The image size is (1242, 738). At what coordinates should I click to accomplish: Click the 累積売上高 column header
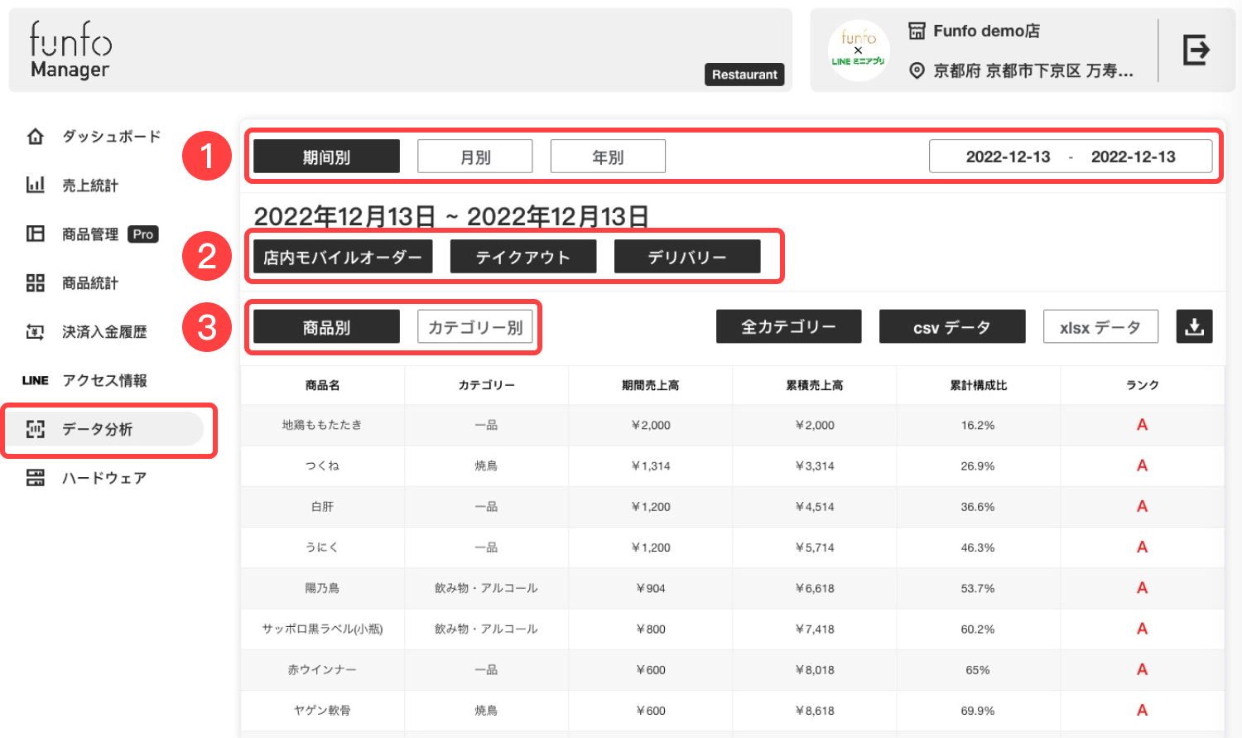coord(815,385)
